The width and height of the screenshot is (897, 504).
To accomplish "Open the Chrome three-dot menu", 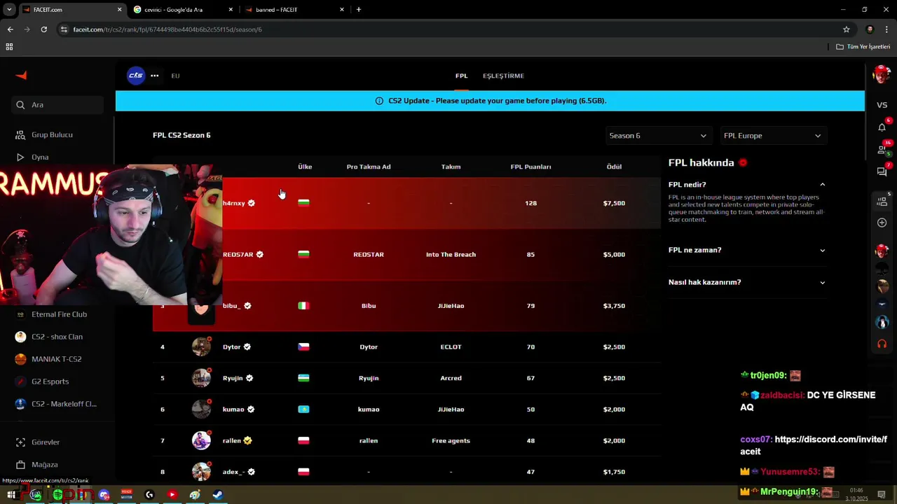I will (x=886, y=29).
